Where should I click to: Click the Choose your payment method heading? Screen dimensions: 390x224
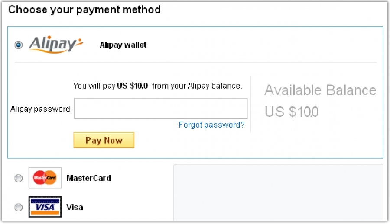84,10
